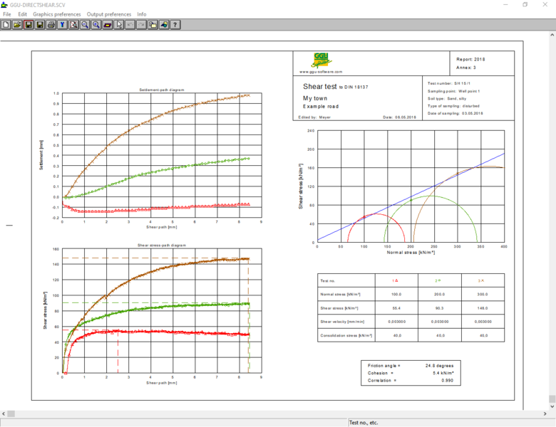Click the undo arrow toolbar icon
Image resolution: width=556 pixels, height=427 pixels.
pos(130,25)
